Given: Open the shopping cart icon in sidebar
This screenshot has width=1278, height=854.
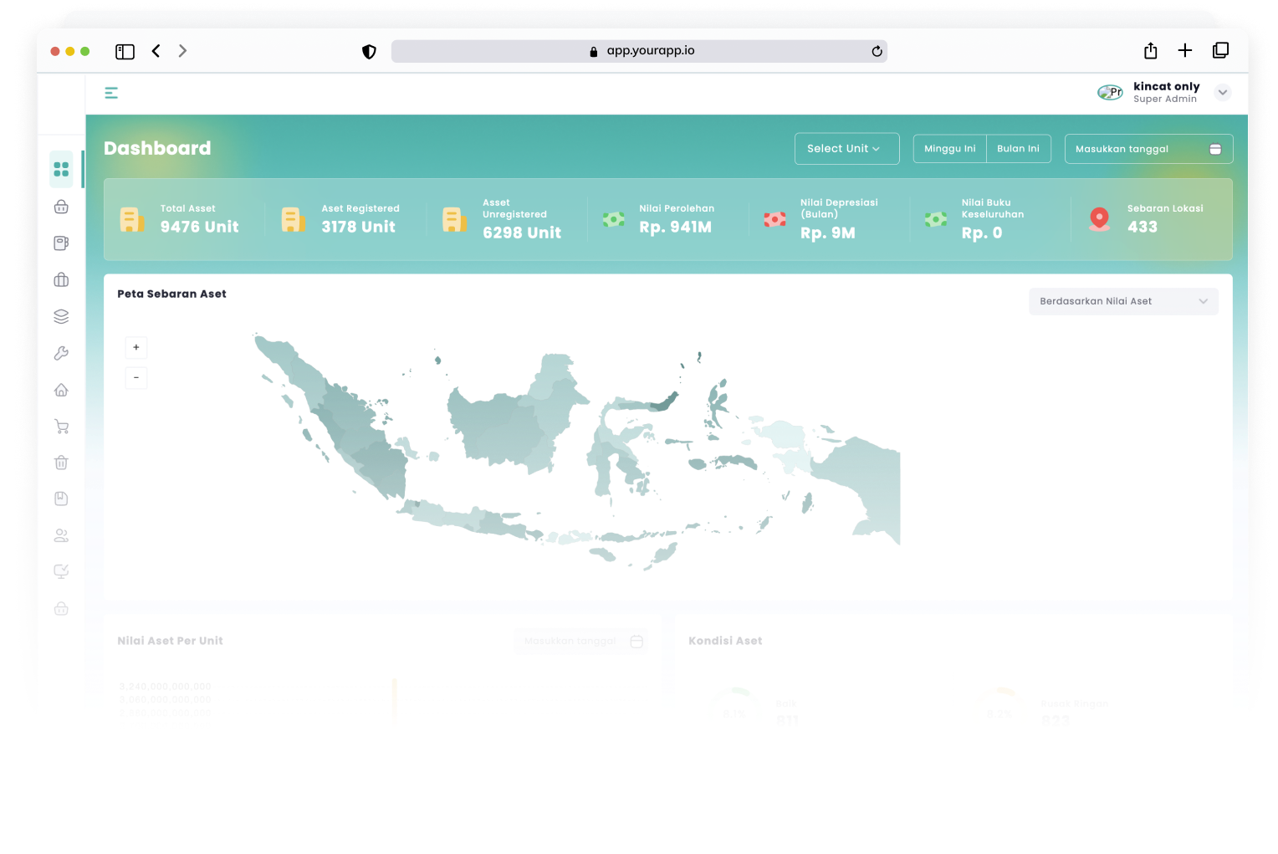Looking at the screenshot, I should tap(61, 427).
